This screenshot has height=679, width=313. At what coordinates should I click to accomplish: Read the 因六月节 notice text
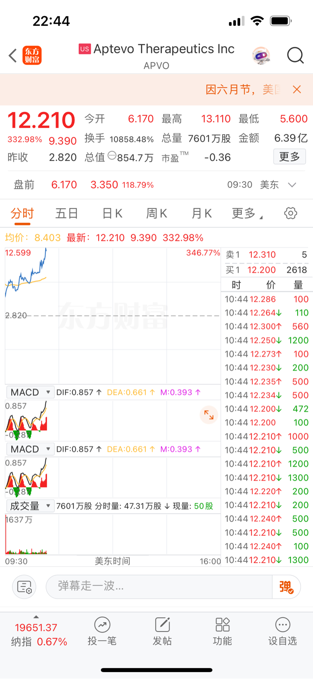click(x=243, y=89)
